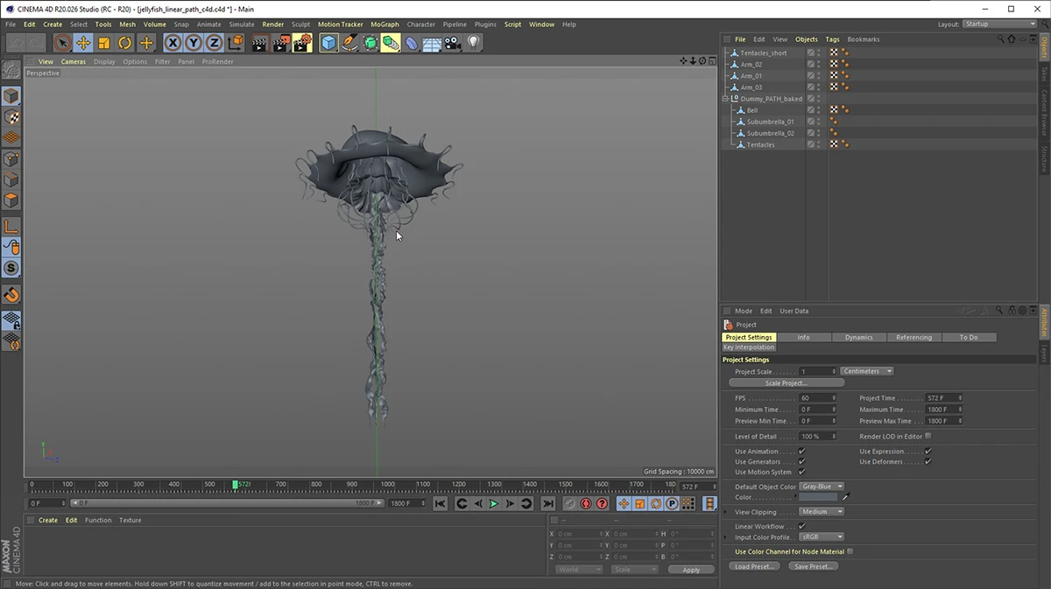
Task: Open the Default Object Color dropdown
Action: (822, 487)
